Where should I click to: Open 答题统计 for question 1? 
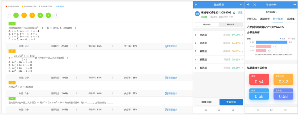[171, 46]
